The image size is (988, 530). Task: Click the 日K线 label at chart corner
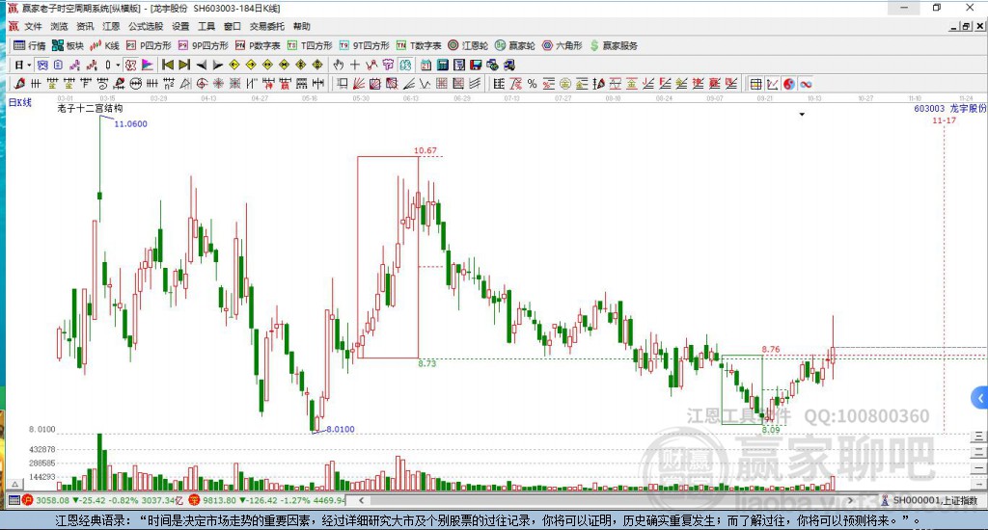point(19,102)
